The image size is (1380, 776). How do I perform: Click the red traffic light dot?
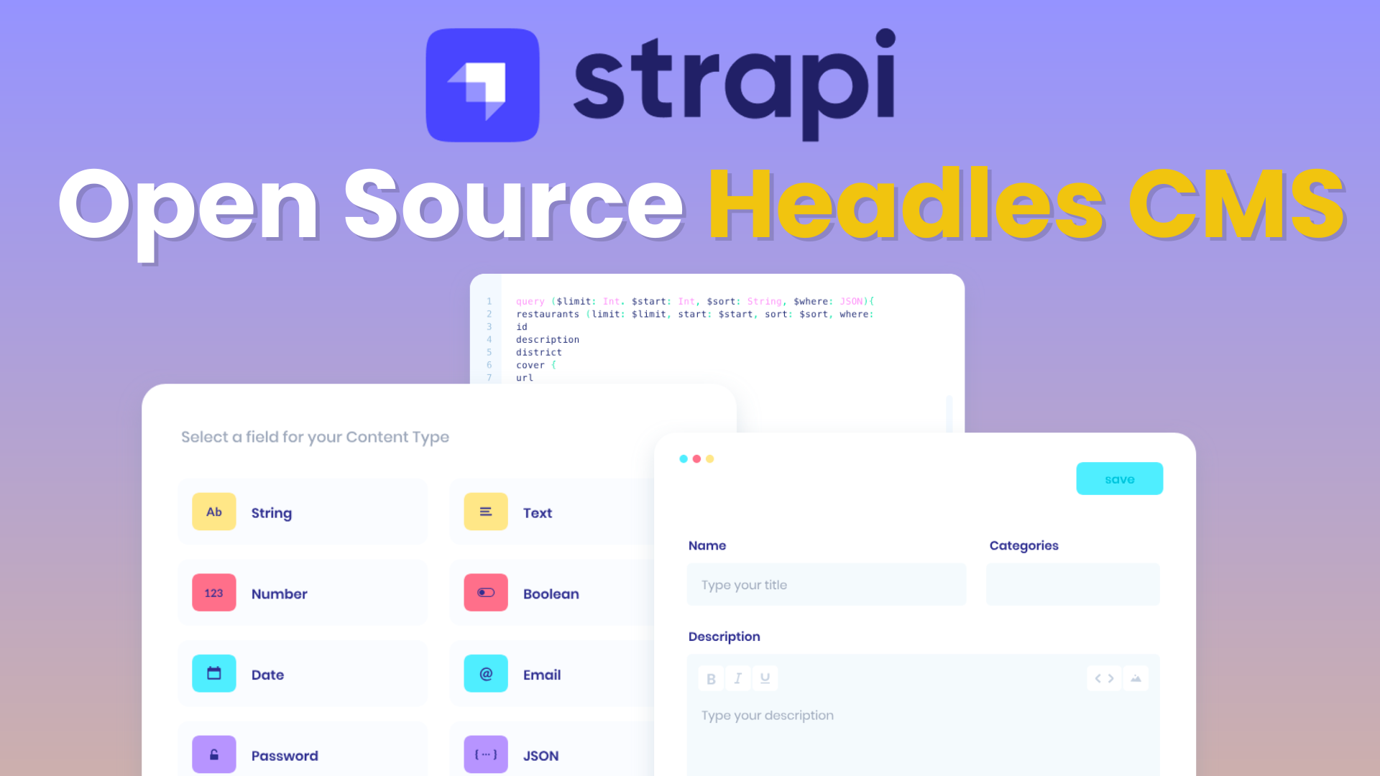(696, 458)
